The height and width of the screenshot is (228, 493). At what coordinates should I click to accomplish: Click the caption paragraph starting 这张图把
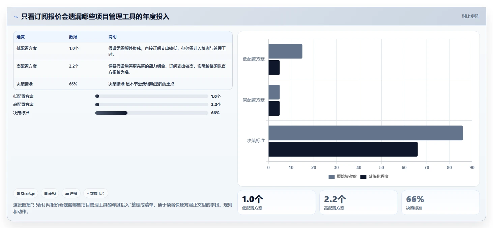click(122, 208)
